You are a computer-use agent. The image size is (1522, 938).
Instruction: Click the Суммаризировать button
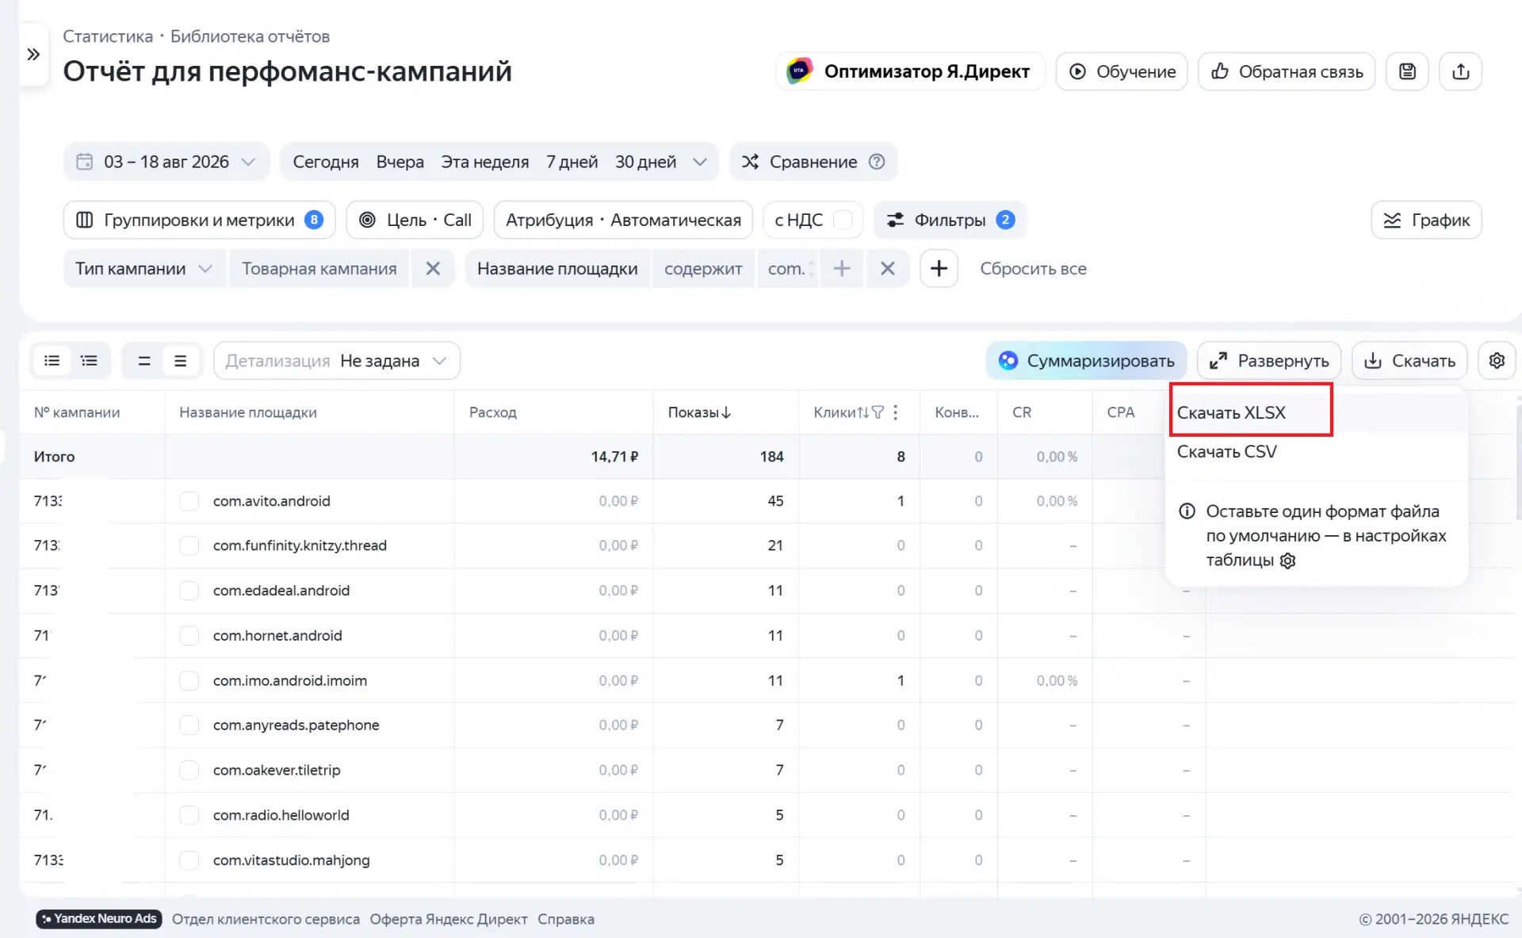click(1087, 361)
